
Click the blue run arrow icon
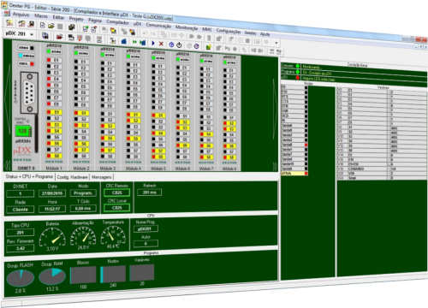click(x=153, y=44)
